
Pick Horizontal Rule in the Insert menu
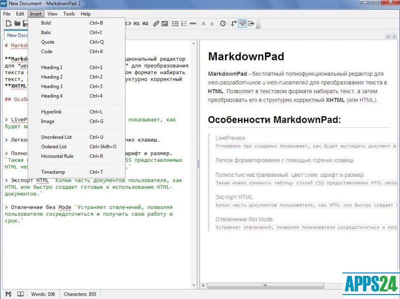click(76, 156)
